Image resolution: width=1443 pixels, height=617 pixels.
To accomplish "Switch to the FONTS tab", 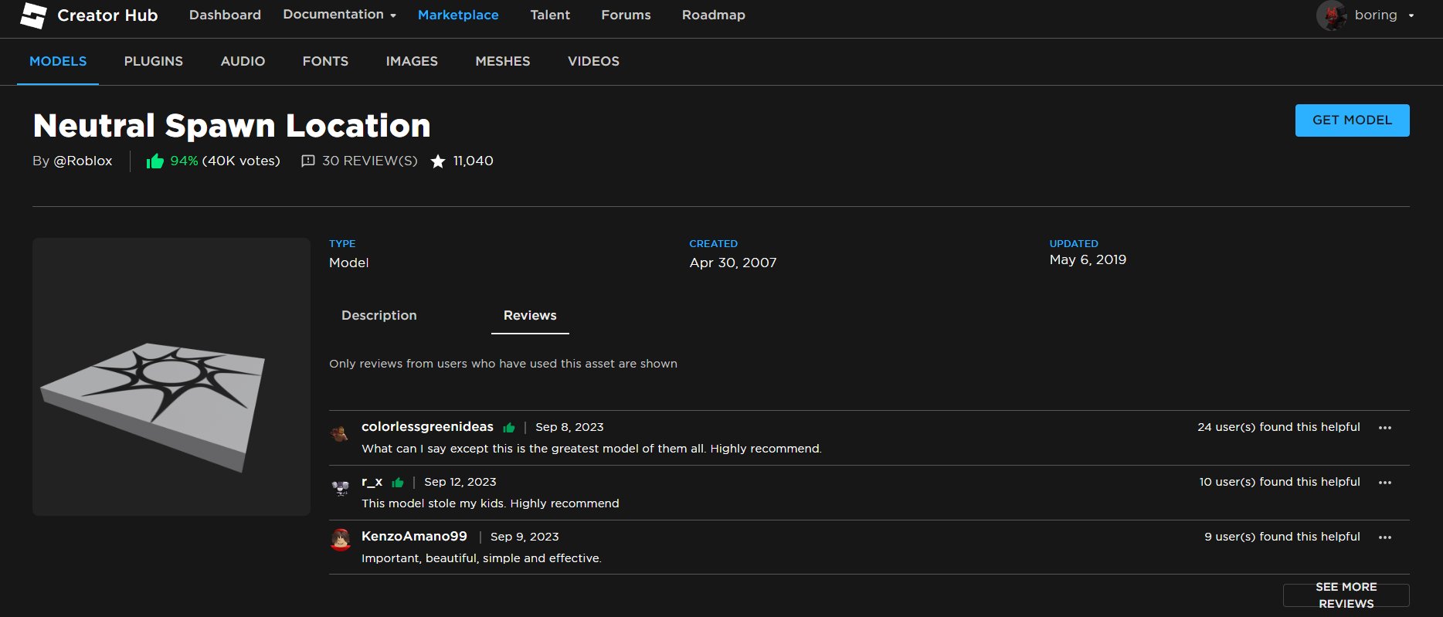I will click(325, 61).
